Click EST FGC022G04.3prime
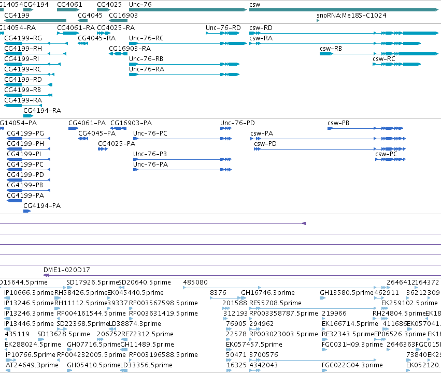The height and width of the screenshot is (373, 441). pyautogui.click(x=352, y=365)
